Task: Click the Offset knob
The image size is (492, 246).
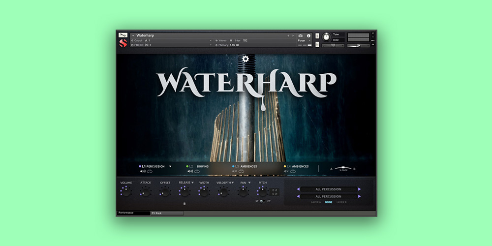Action: click(165, 192)
